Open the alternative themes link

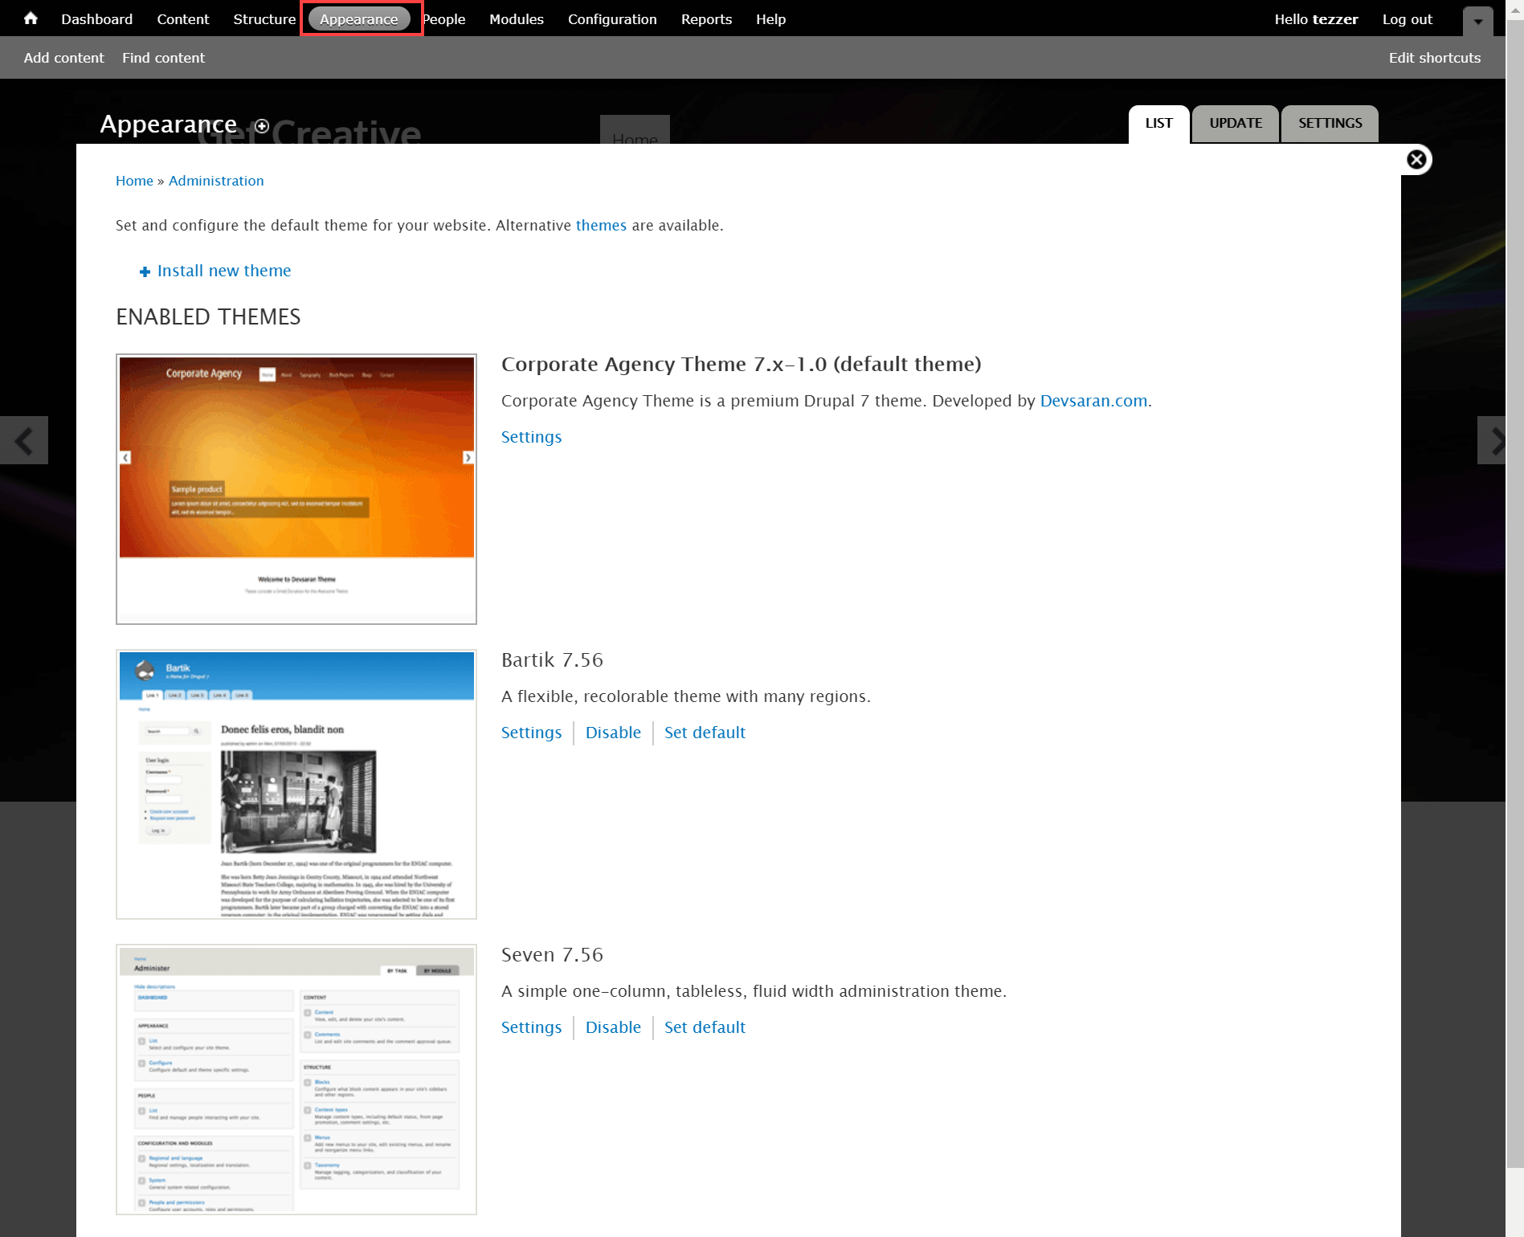coord(601,226)
